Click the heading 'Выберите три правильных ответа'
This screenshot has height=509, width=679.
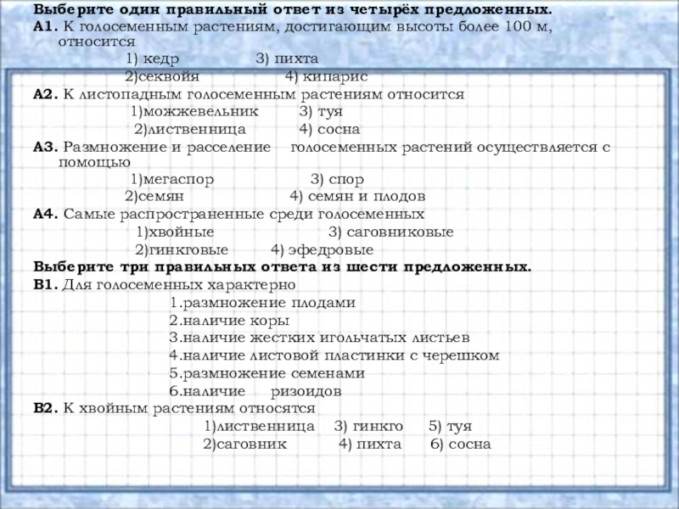[283, 266]
